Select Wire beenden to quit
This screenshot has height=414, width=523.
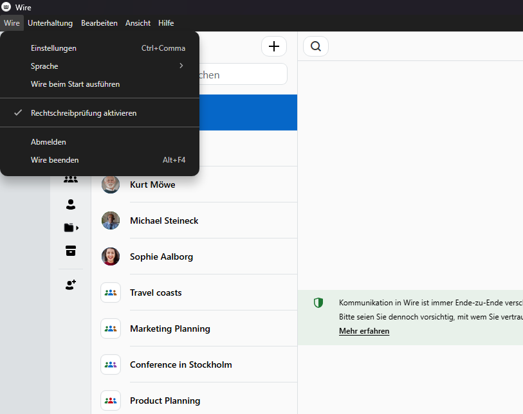(100, 159)
